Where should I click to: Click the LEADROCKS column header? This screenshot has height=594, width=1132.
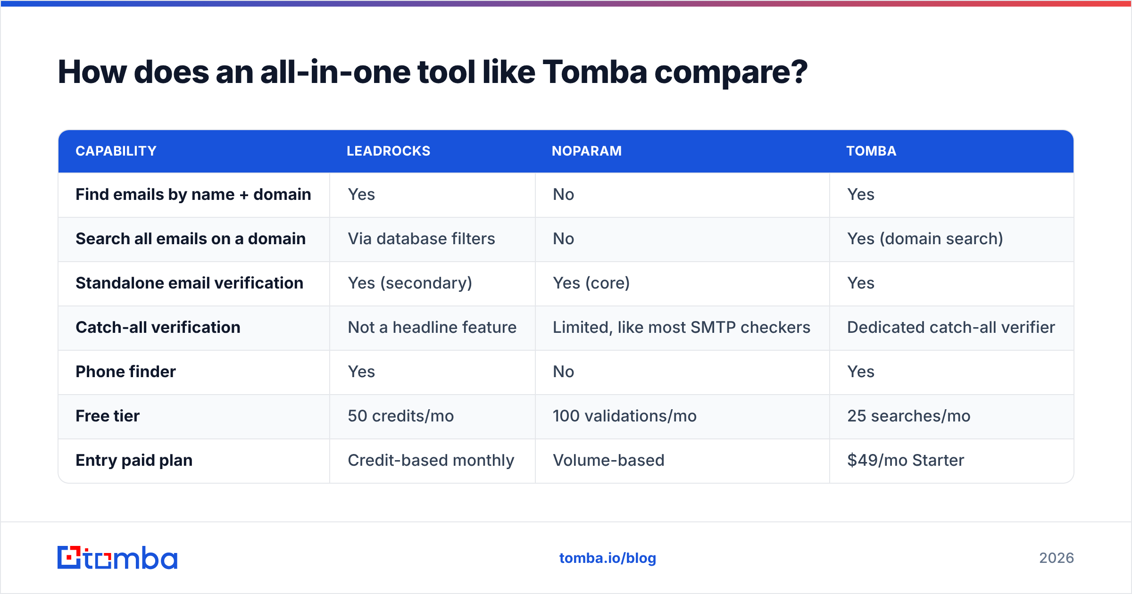(x=389, y=151)
